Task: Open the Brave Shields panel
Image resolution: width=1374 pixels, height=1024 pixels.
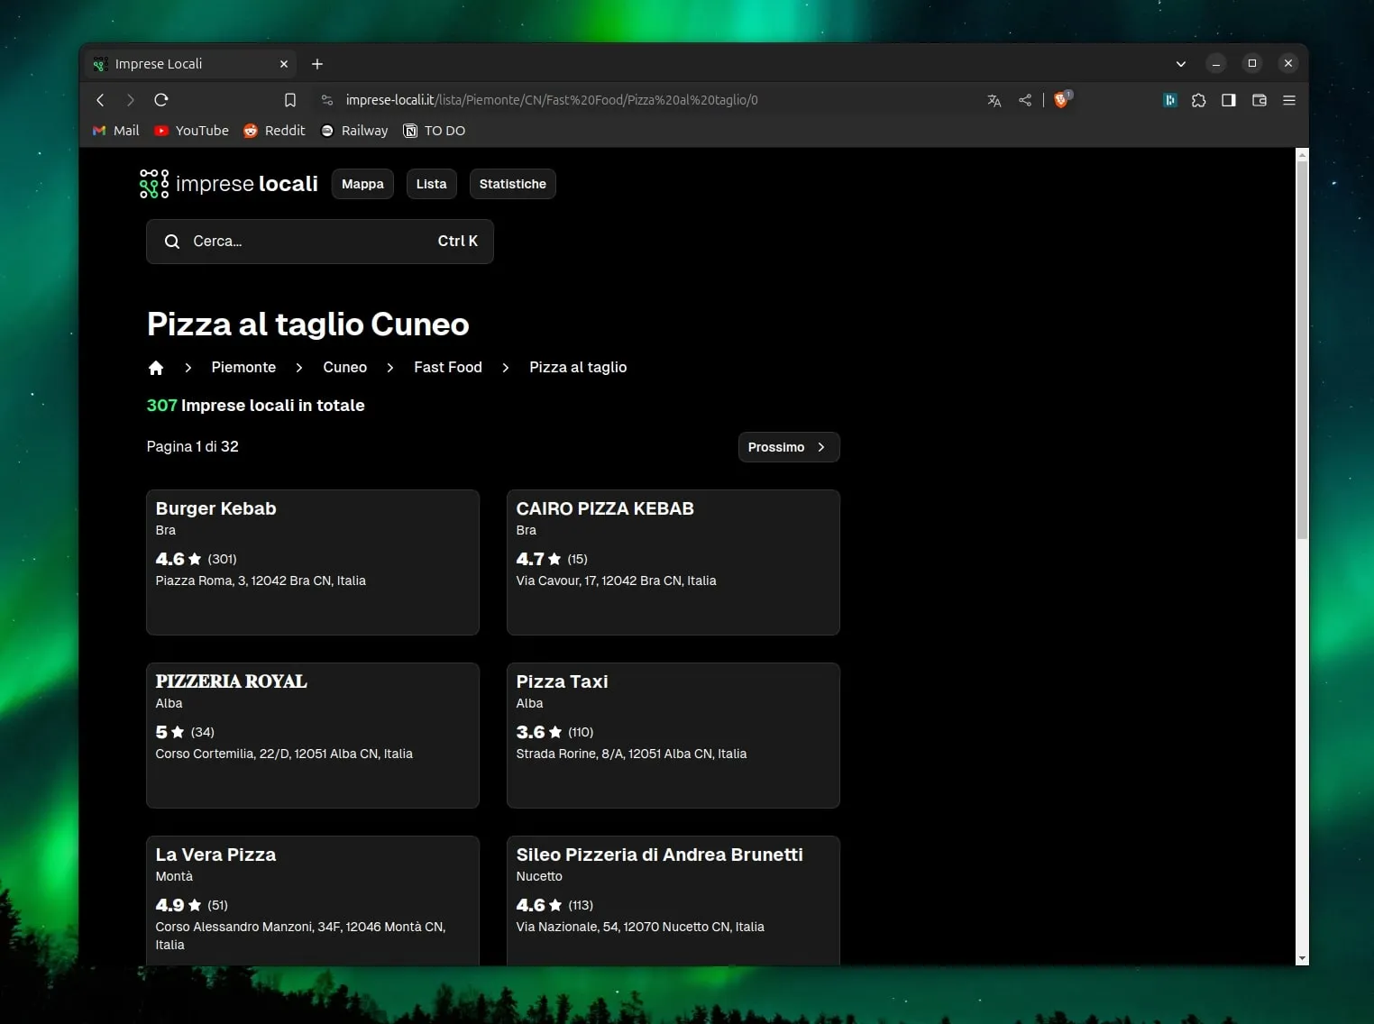Action: [x=1061, y=100]
